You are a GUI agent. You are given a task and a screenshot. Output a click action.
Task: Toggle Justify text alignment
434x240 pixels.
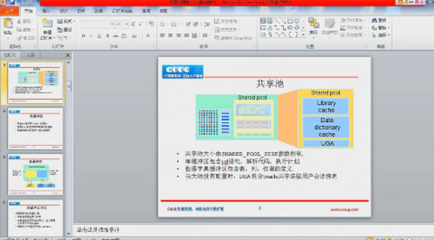(187, 36)
